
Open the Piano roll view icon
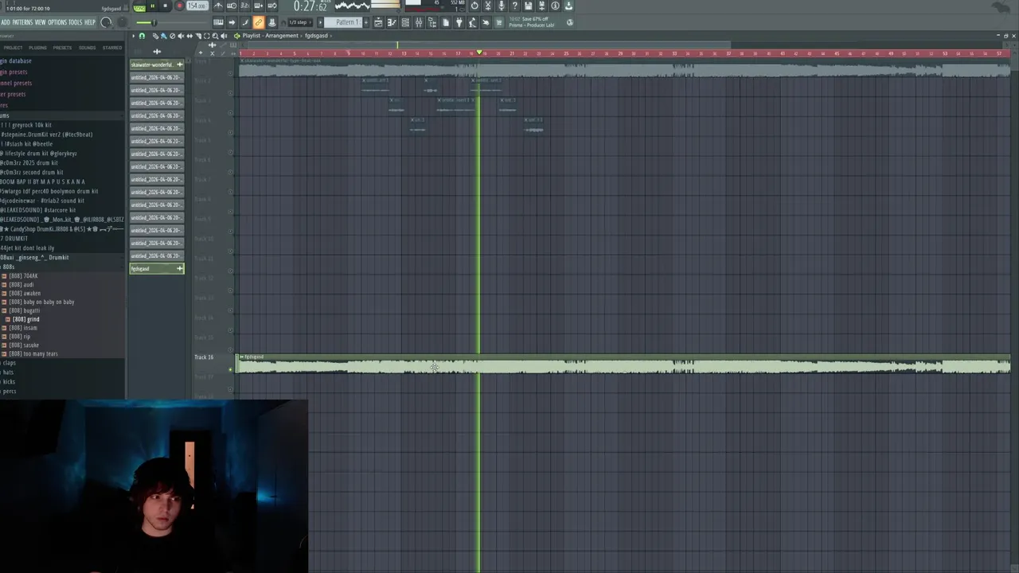(x=392, y=22)
